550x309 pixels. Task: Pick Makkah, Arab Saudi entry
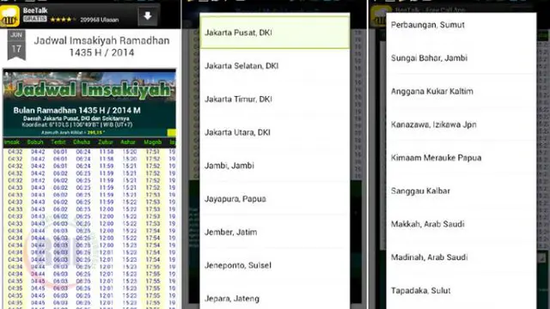[x=461, y=224]
